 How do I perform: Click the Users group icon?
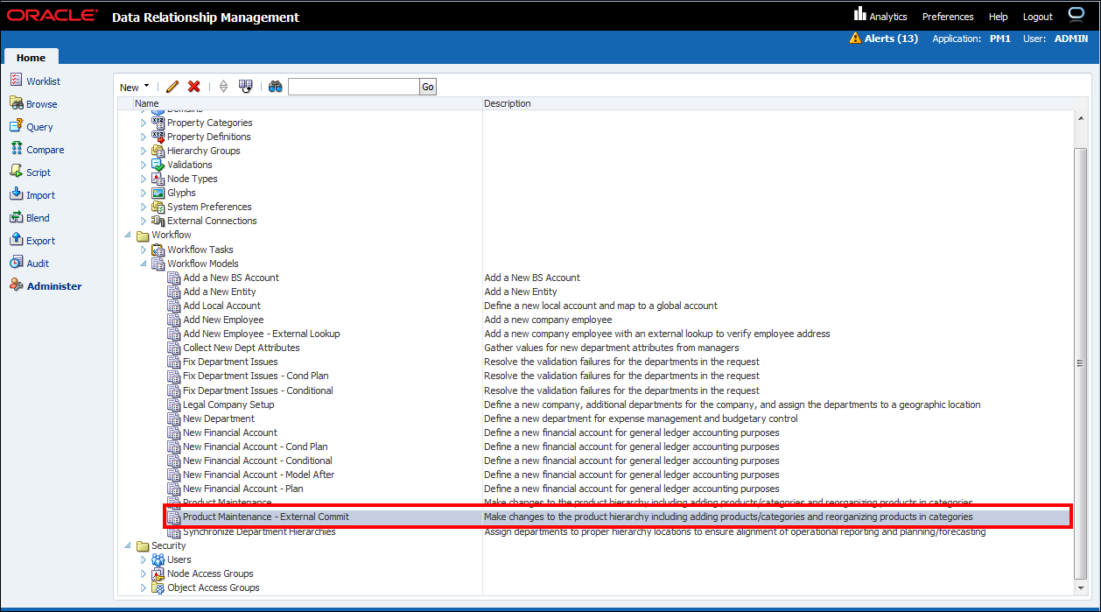158,559
